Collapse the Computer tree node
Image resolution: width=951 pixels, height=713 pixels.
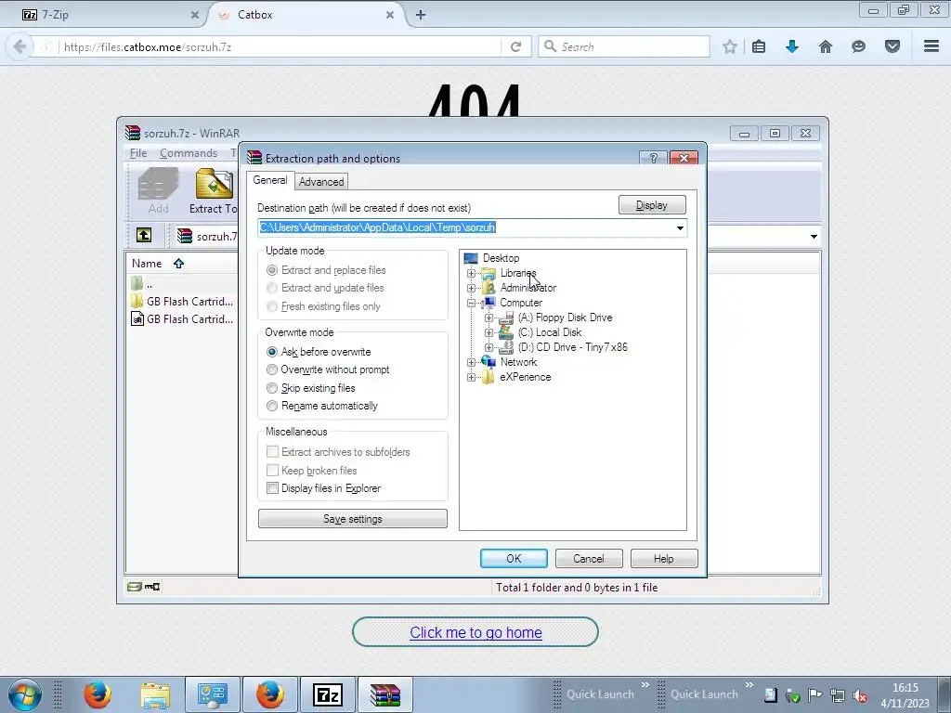pos(471,303)
